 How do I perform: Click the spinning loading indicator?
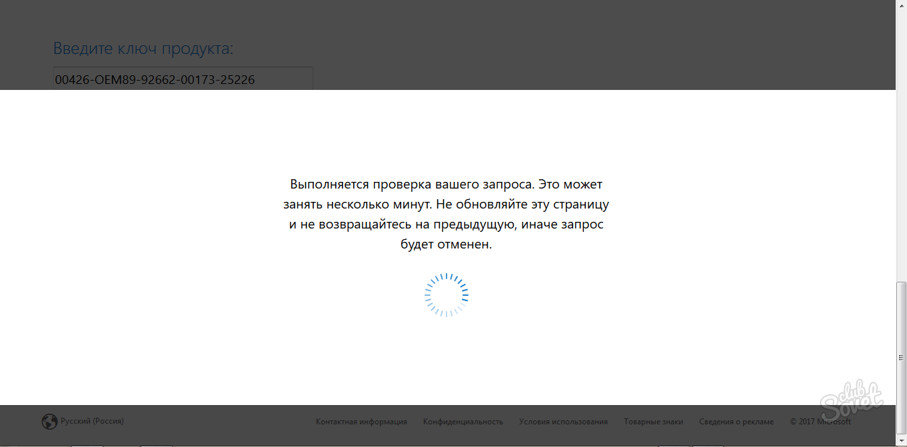[447, 294]
